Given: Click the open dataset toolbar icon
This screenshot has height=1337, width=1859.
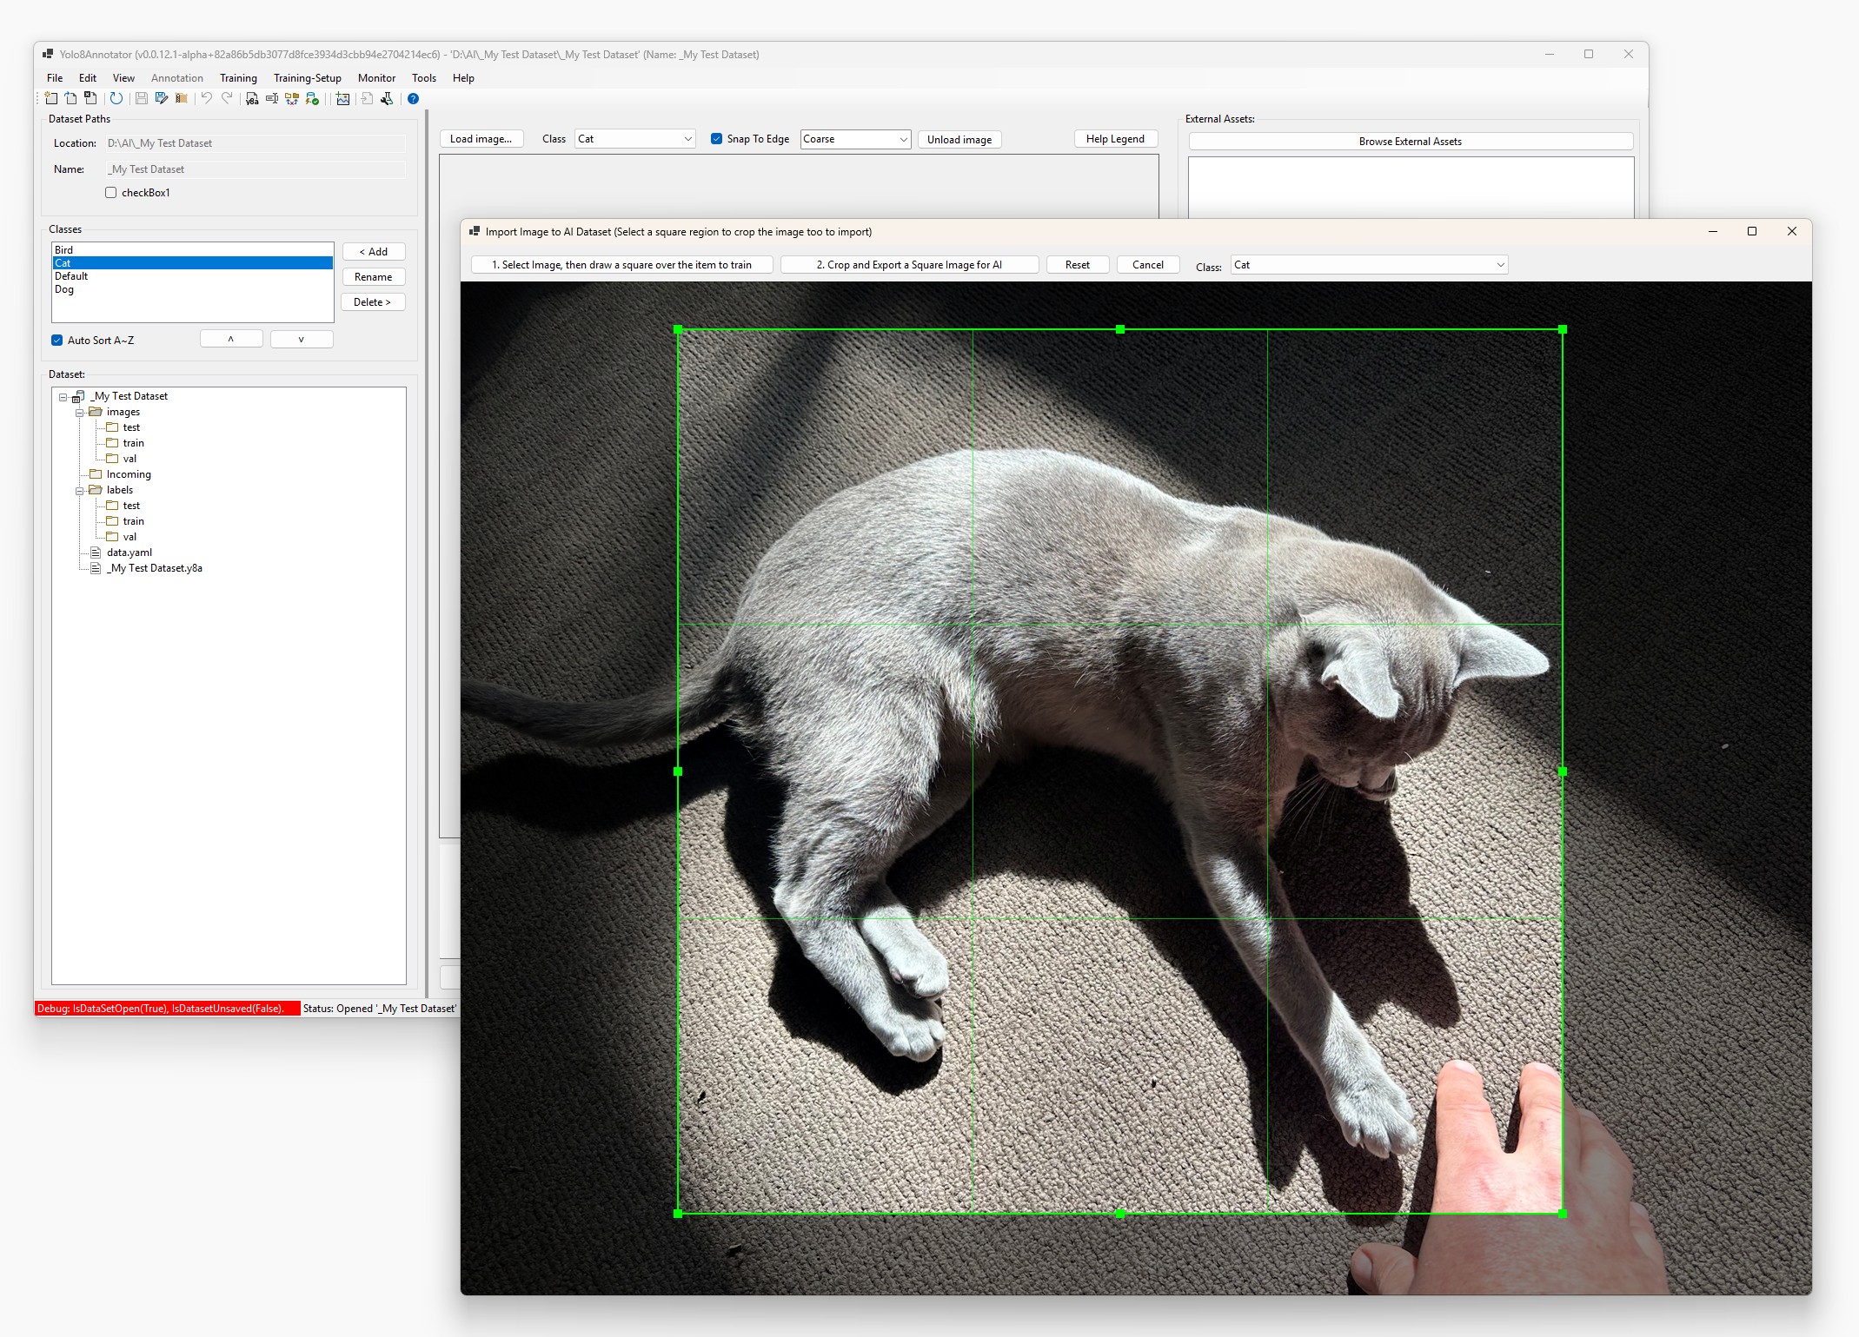Looking at the screenshot, I should click(70, 98).
